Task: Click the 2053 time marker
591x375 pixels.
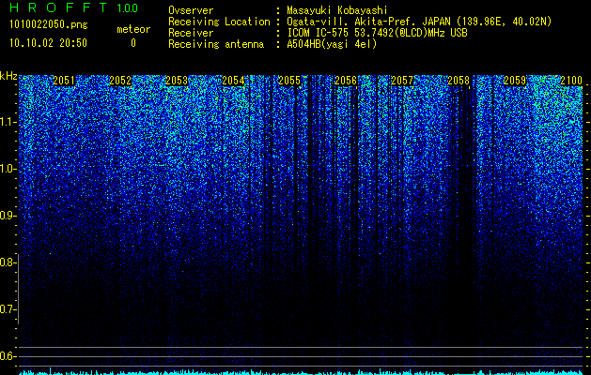Action: (177, 81)
